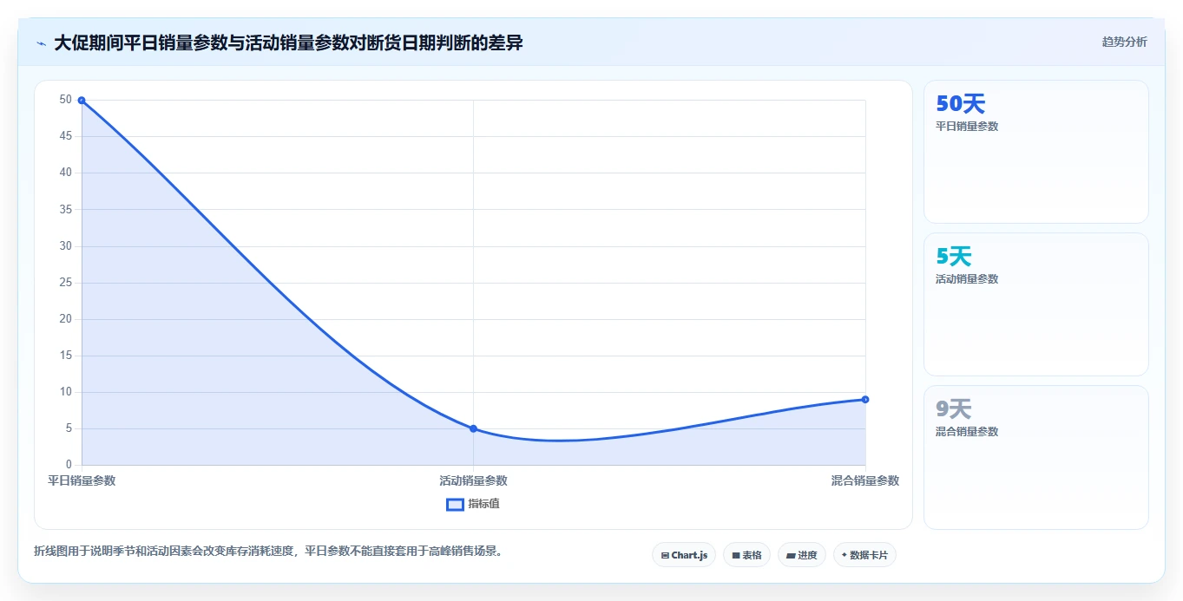
Task: Click the 5天 value card
Action: click(x=1036, y=304)
